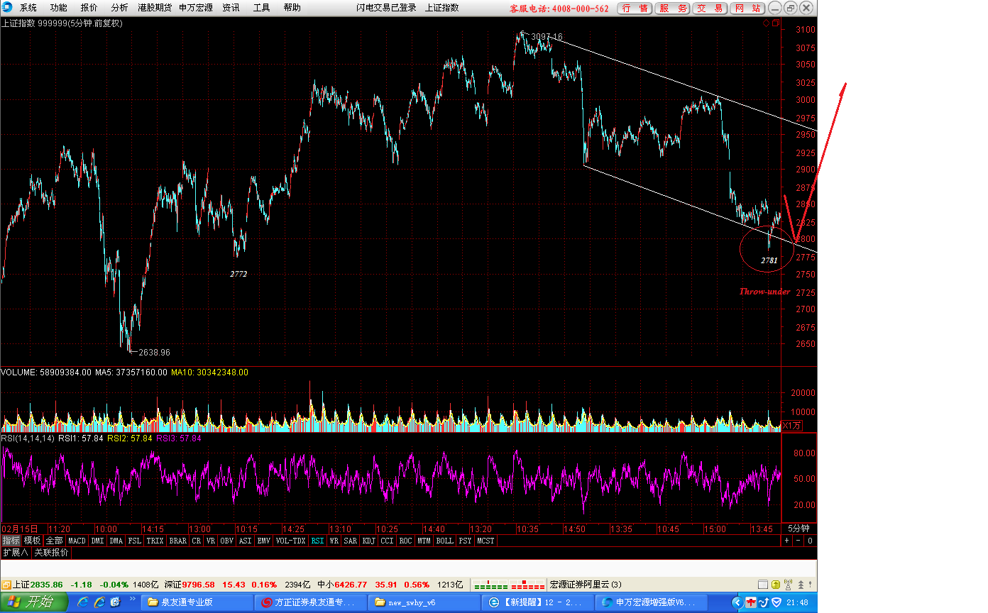
Task: Switch indicator to DMA
Action: 116,541
